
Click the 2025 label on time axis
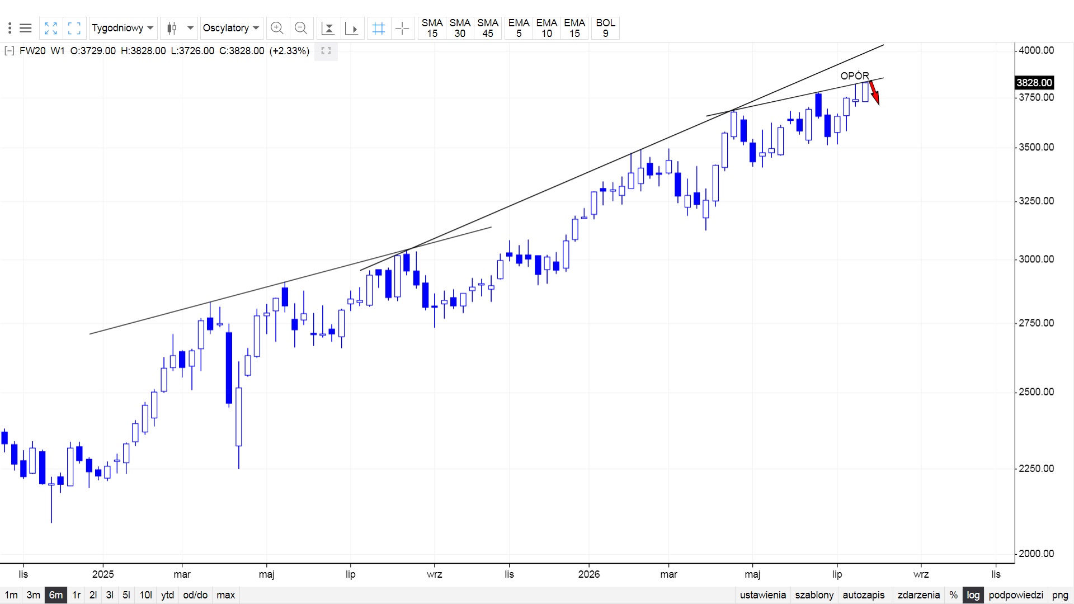[x=103, y=574]
